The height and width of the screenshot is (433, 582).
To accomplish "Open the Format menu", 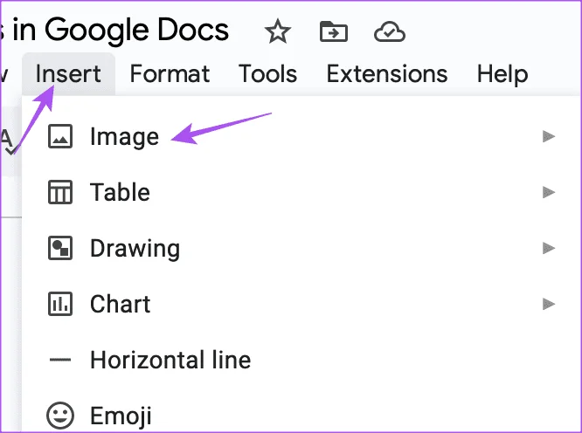I will pyautogui.click(x=170, y=73).
